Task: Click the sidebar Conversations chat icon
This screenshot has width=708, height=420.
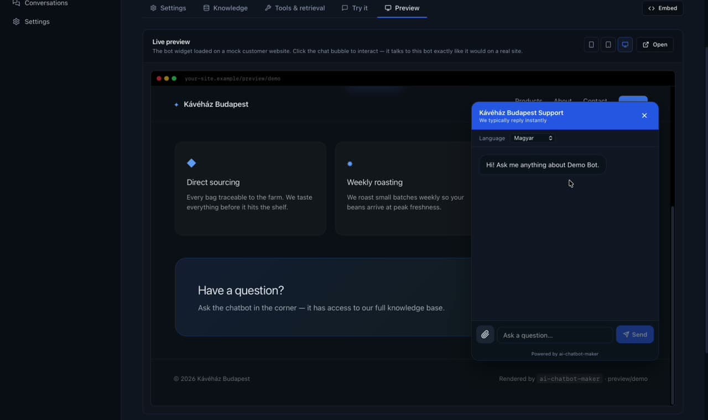Action: click(16, 3)
